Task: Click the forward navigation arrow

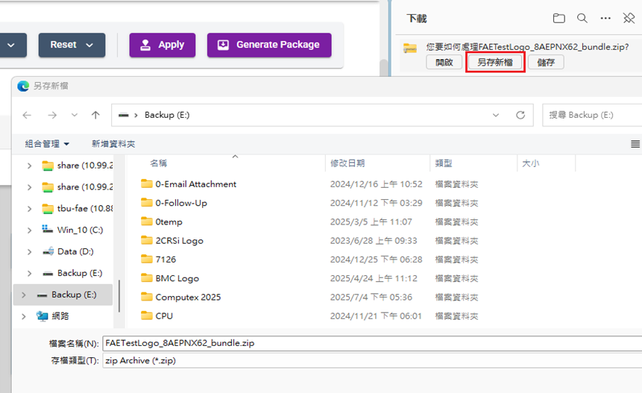Action: click(53, 115)
